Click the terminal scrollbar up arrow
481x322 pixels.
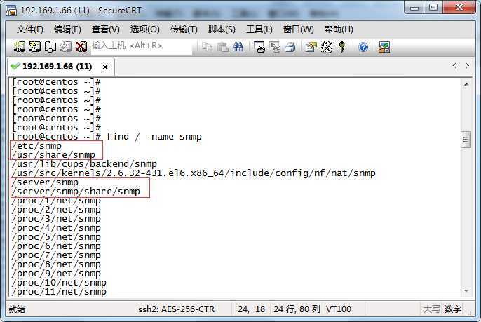click(x=466, y=84)
